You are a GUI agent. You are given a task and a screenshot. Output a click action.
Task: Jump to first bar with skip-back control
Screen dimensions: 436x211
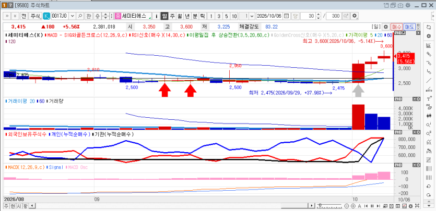[366, 206]
